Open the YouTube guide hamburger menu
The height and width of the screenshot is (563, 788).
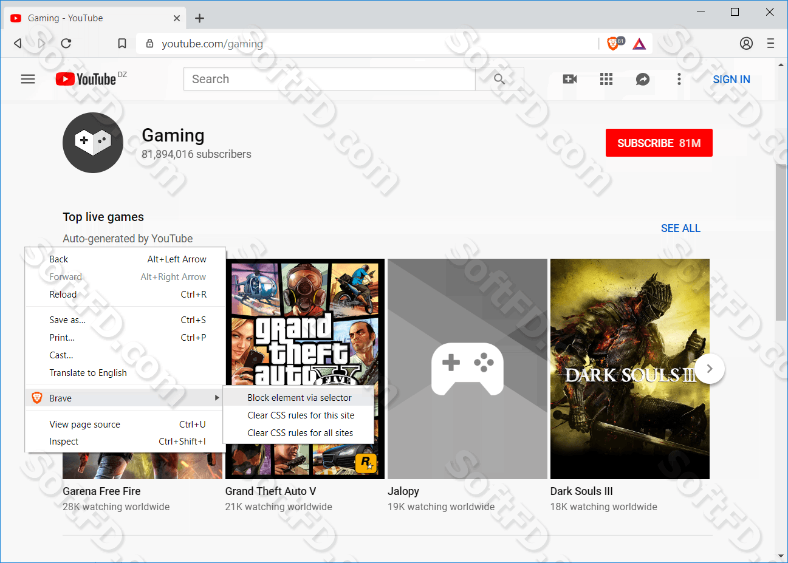(28, 79)
